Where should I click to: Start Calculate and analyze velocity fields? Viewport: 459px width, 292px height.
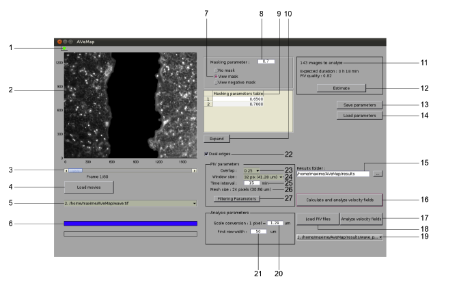pos(339,199)
